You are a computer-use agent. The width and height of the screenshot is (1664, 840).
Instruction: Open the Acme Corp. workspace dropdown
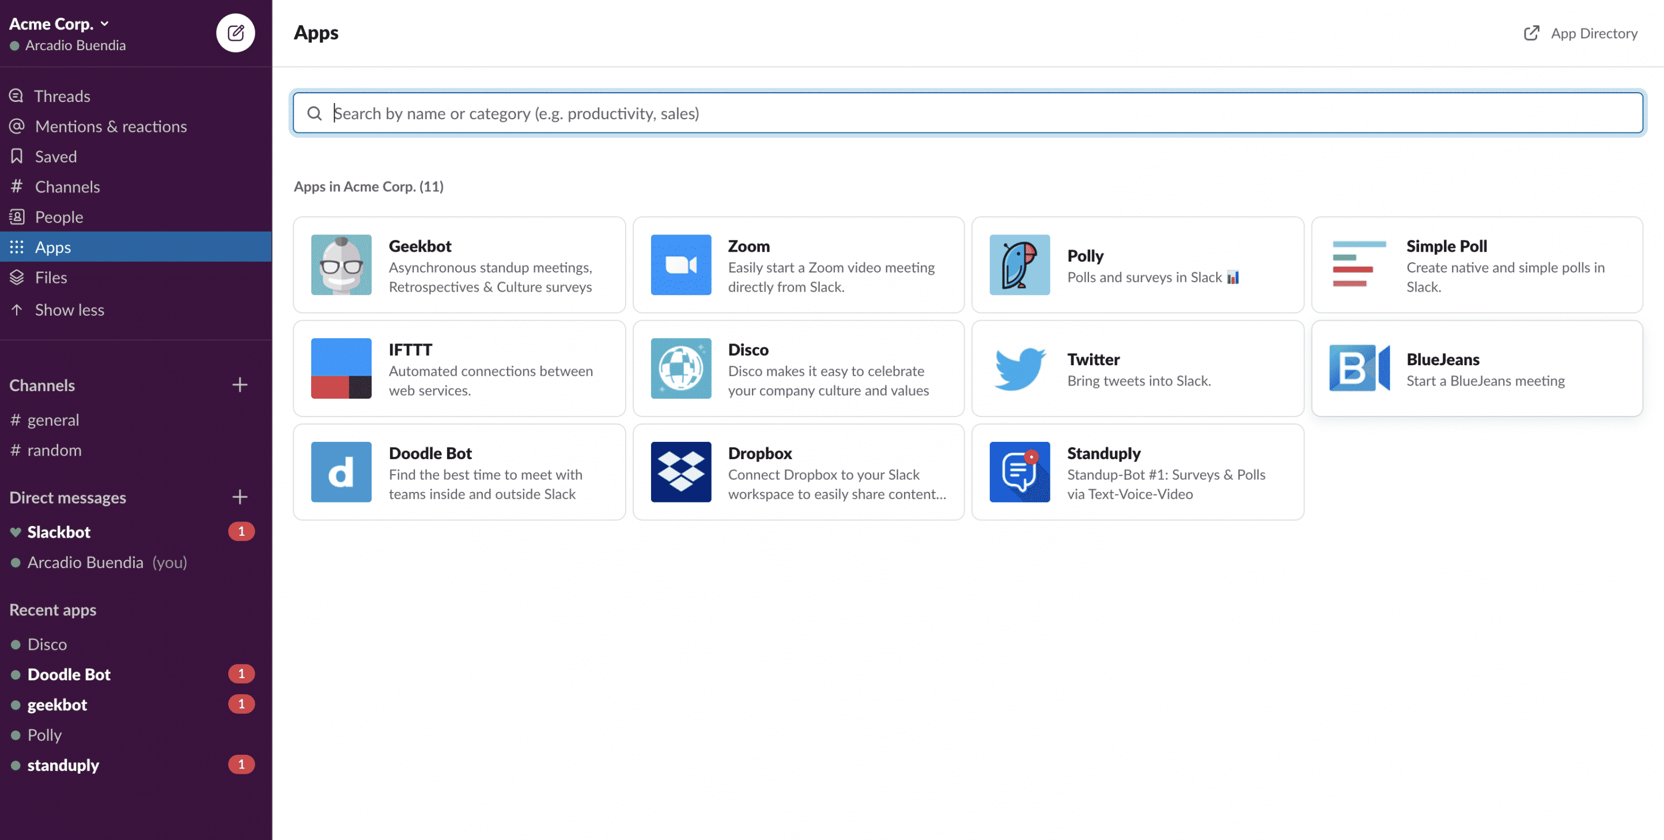pos(59,24)
